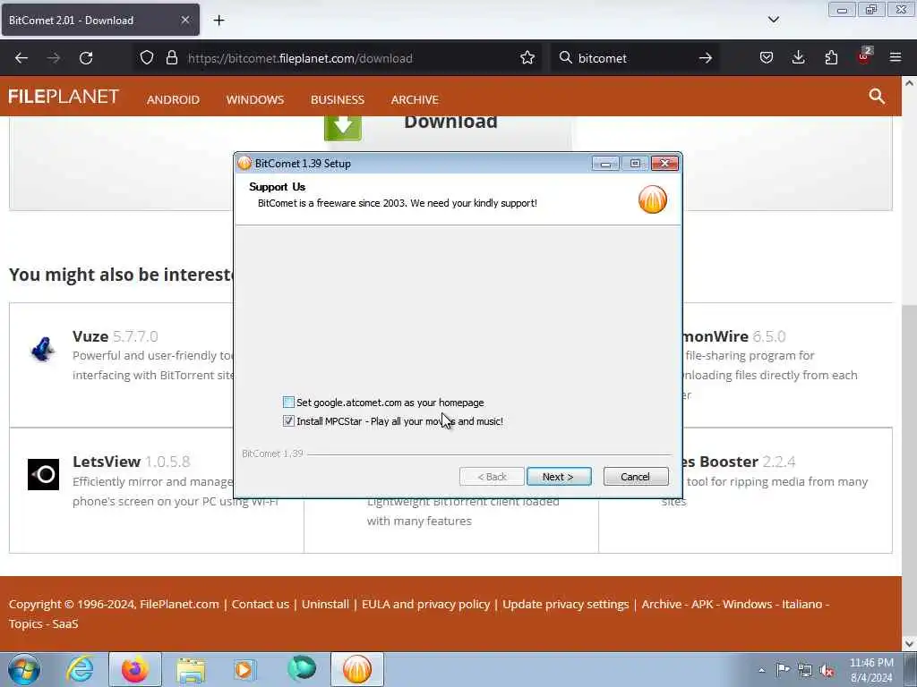917x687 pixels.
Task: Open the Vuze frog icon
Action: (x=43, y=350)
